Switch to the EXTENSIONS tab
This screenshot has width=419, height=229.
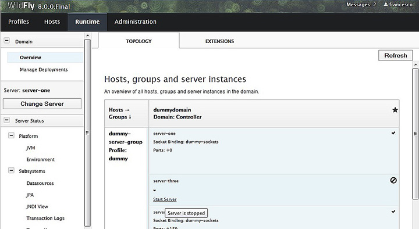pyautogui.click(x=219, y=41)
